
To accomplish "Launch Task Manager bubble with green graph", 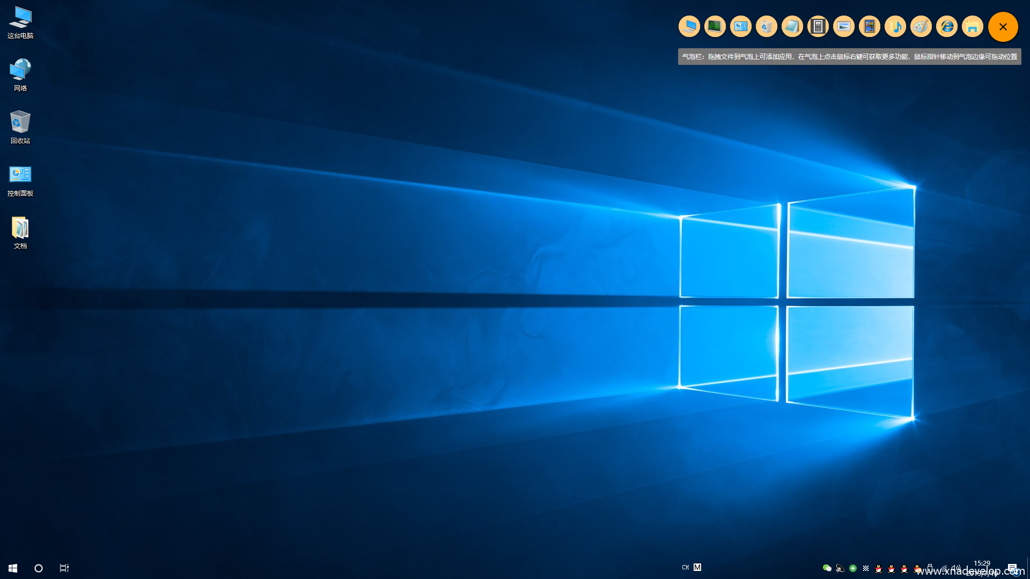I will tap(715, 26).
